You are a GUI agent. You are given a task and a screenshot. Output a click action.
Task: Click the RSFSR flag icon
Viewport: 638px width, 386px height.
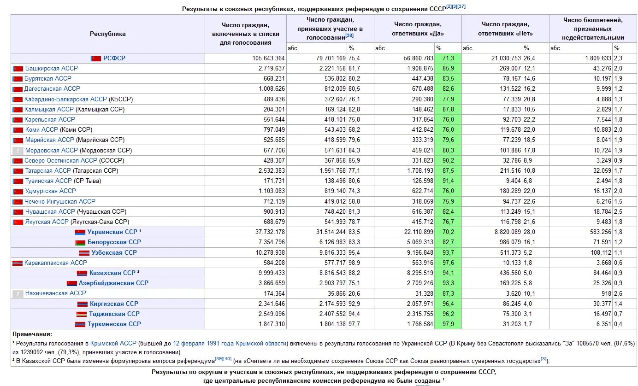96,58
